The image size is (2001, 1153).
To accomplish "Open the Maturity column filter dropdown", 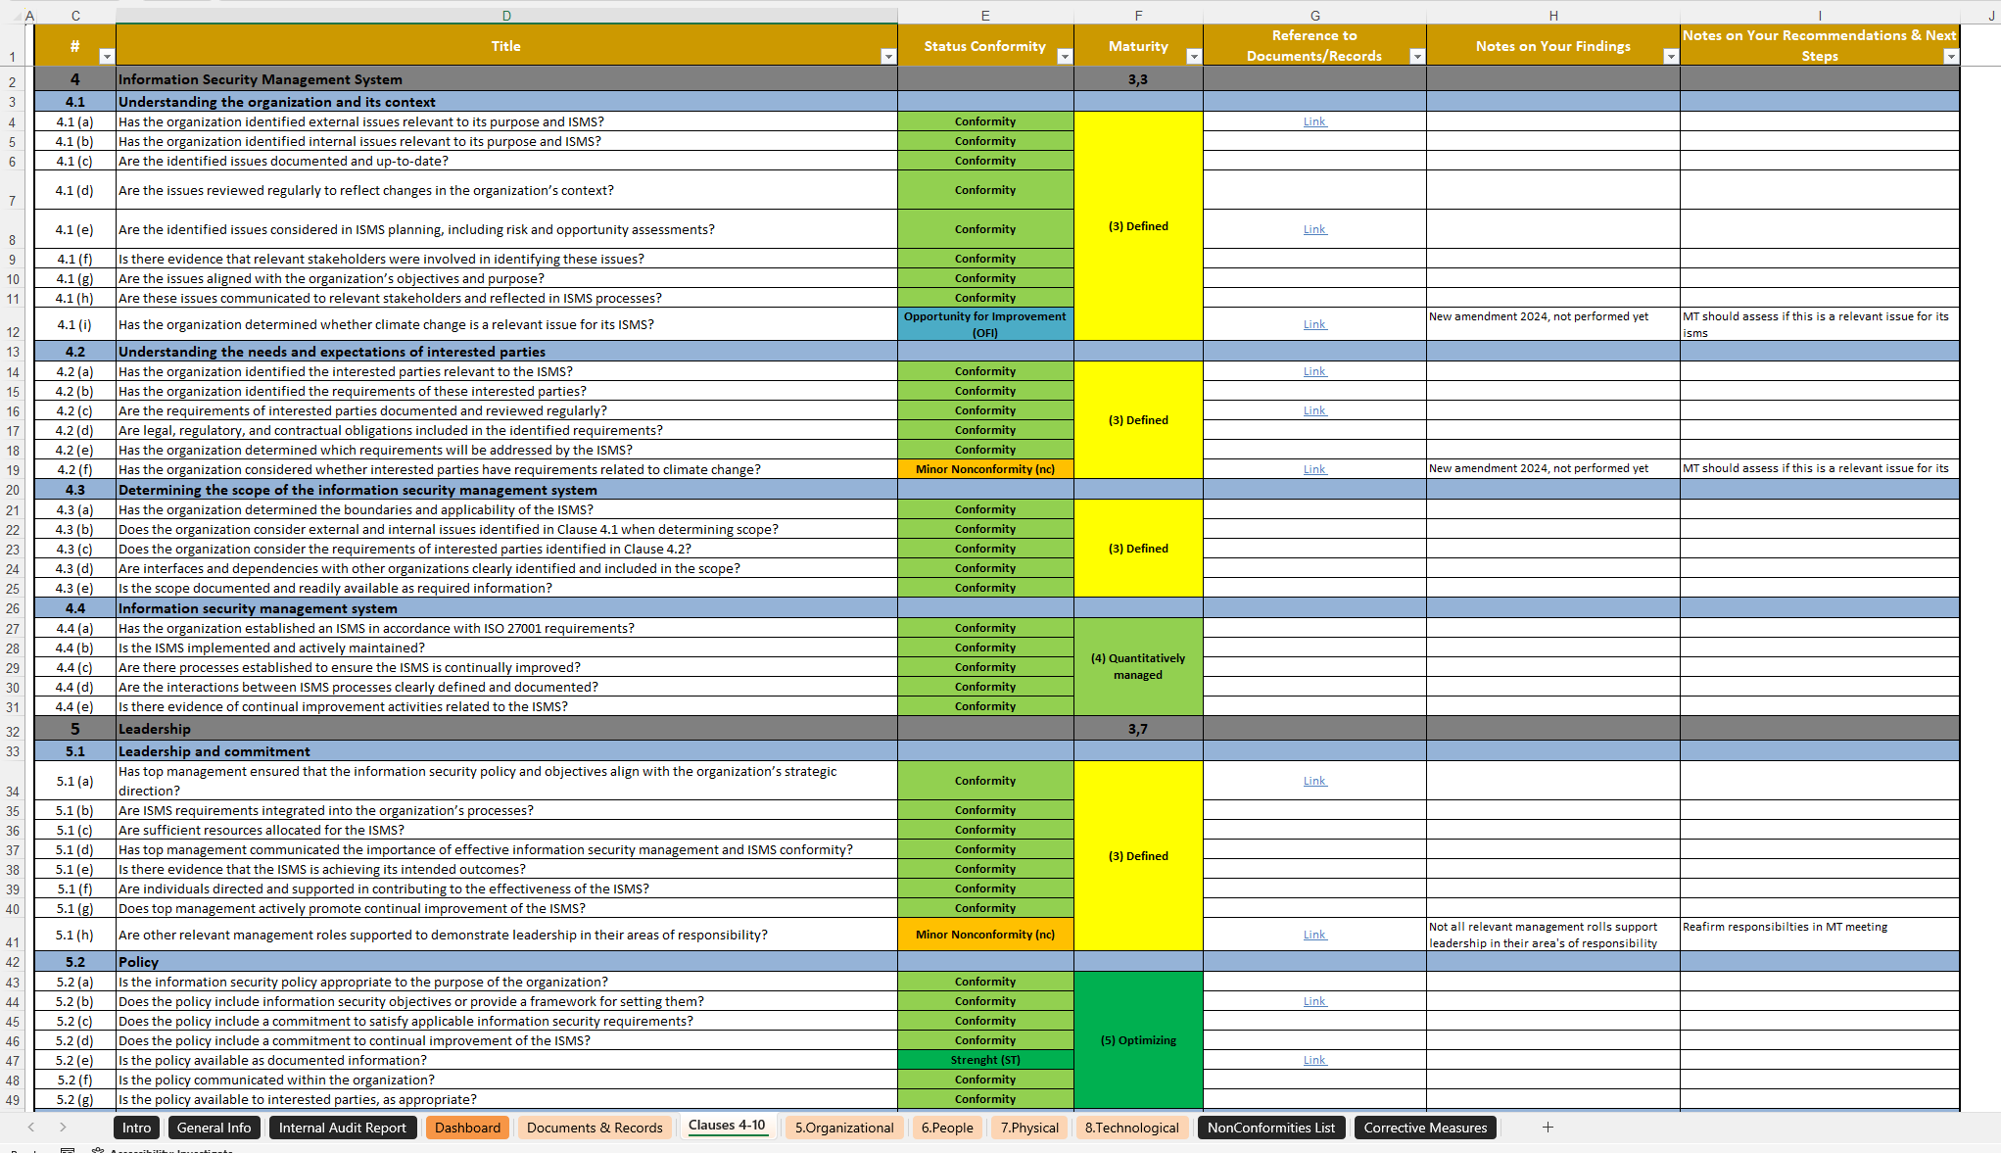I will point(1194,57).
